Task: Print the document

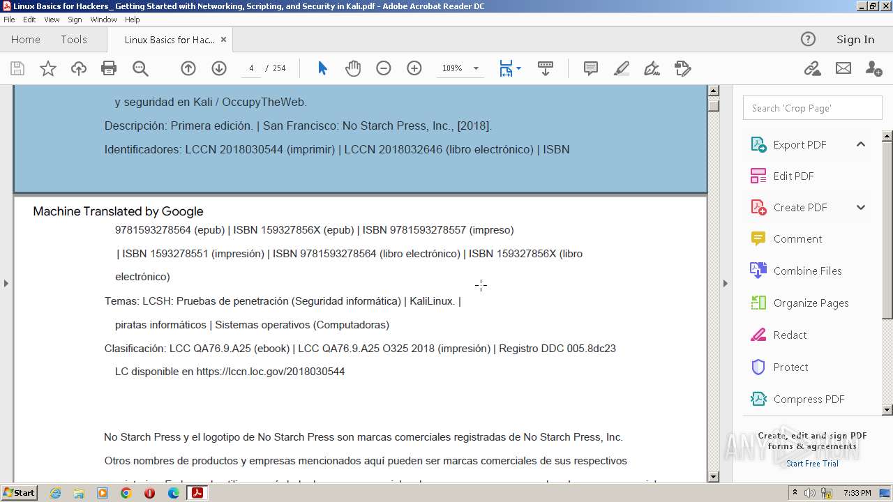Action: (109, 68)
